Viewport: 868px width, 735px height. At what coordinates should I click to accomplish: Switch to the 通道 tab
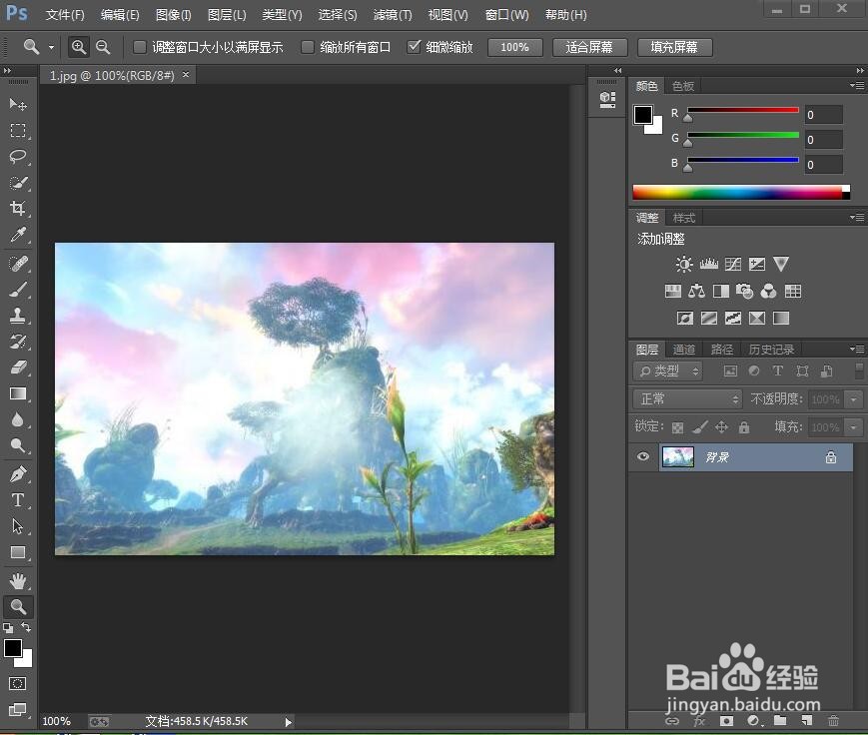(x=684, y=350)
